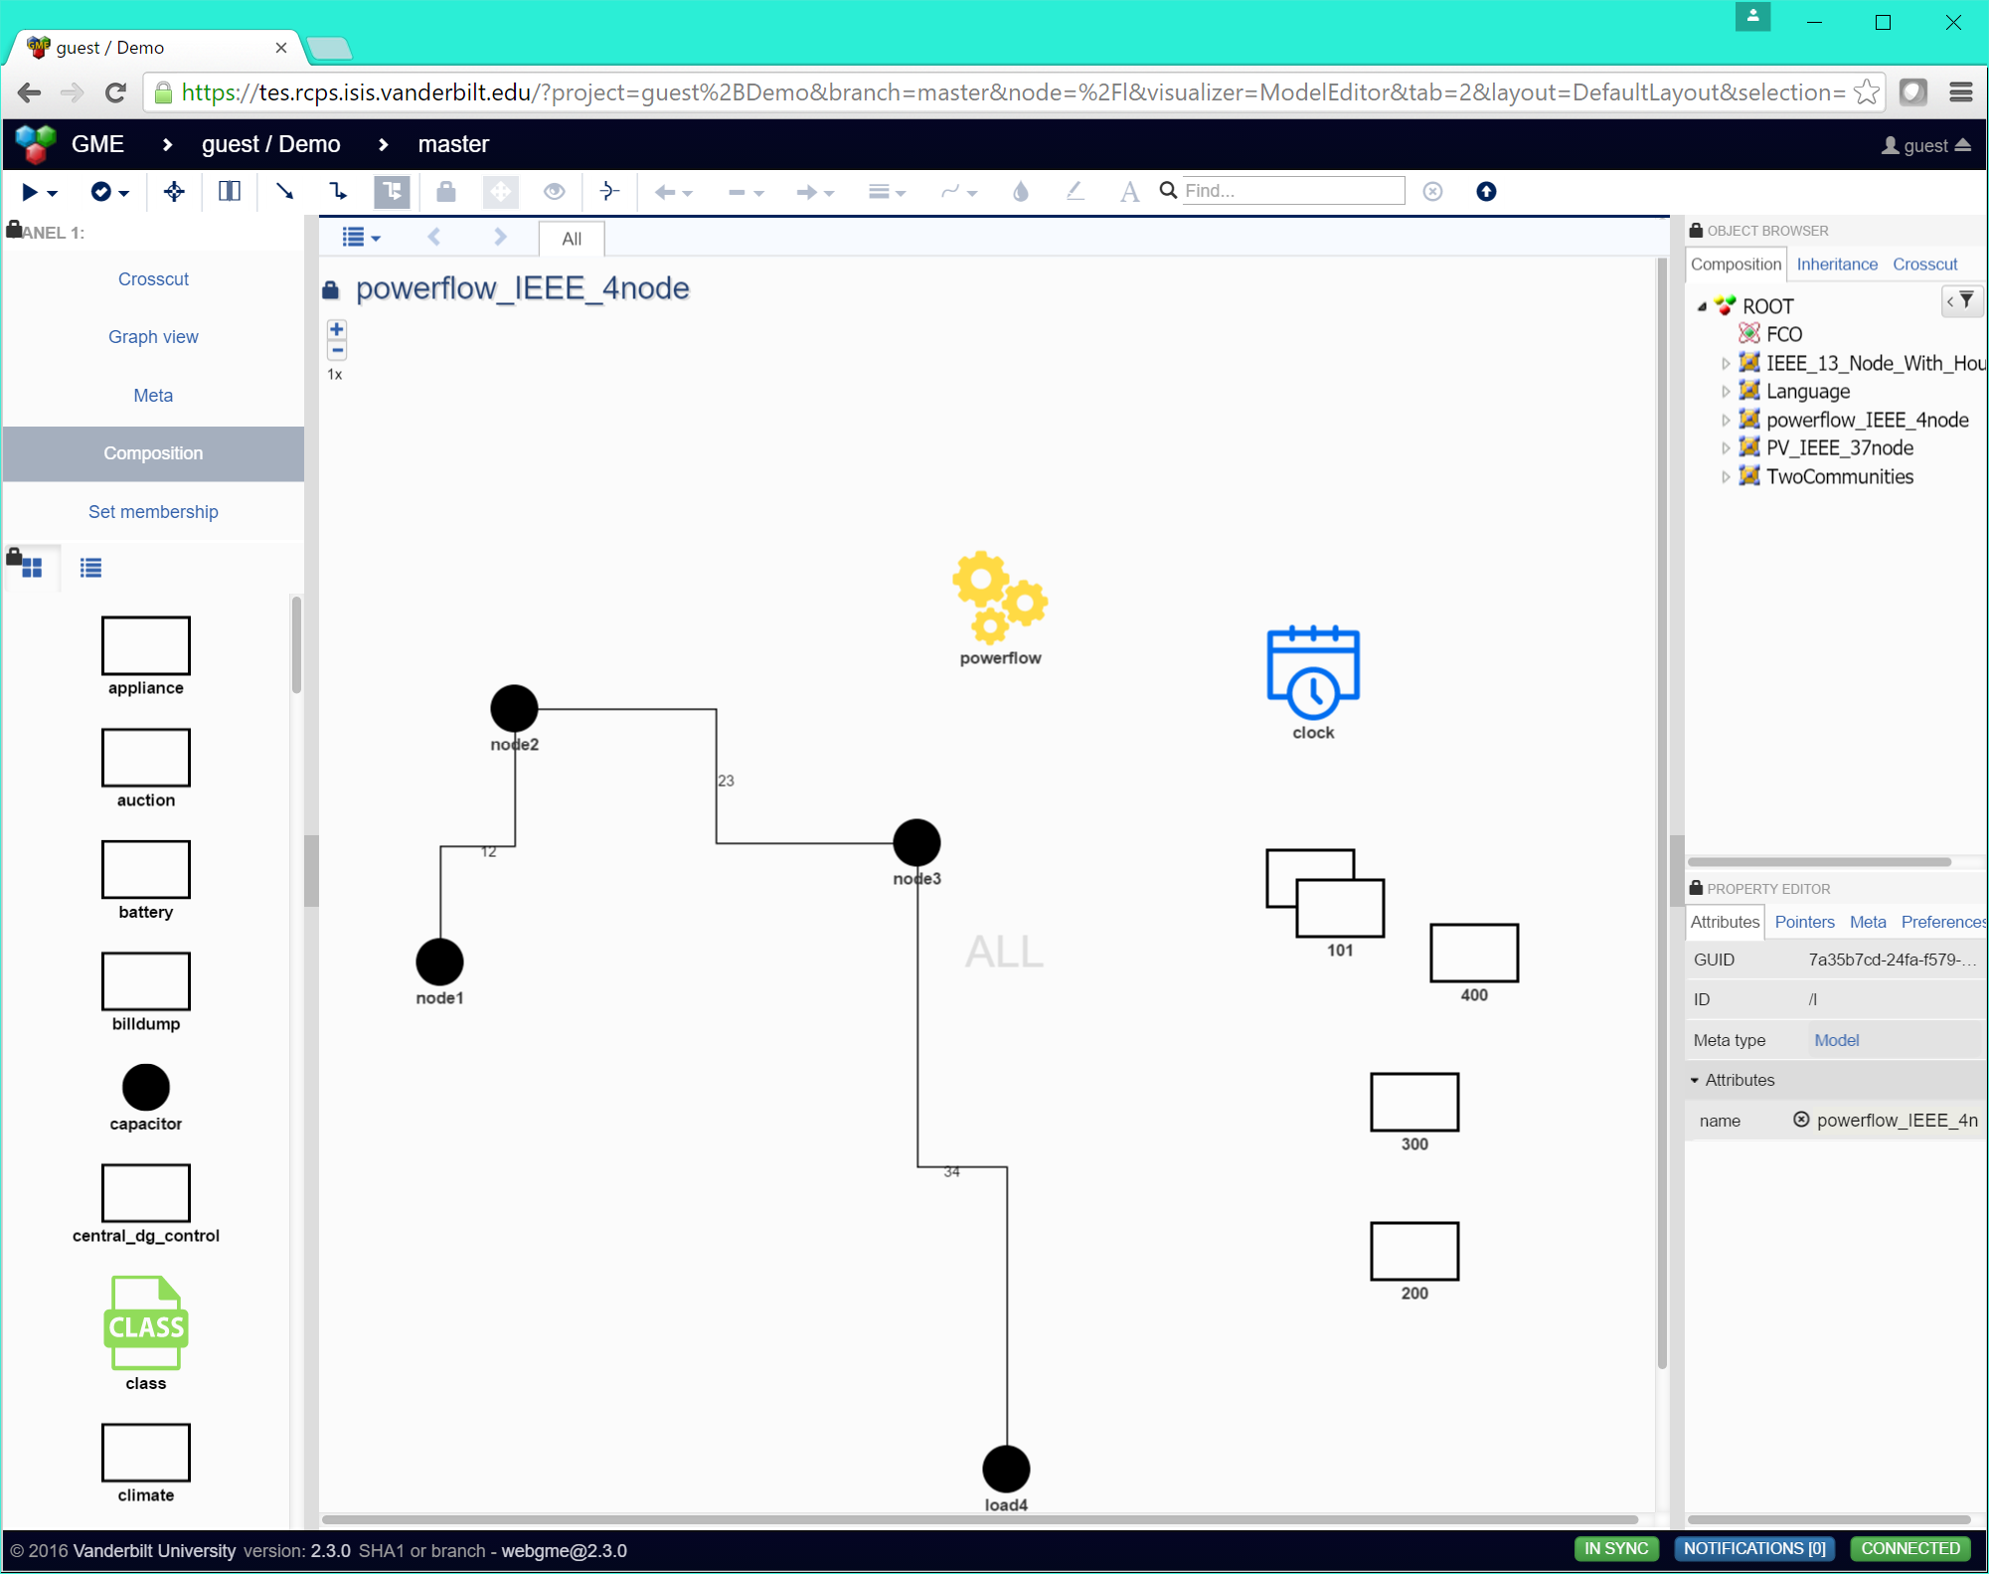Expand the TwoCommunities tree node
Image resolution: width=1989 pixels, height=1574 pixels.
pos(1726,477)
